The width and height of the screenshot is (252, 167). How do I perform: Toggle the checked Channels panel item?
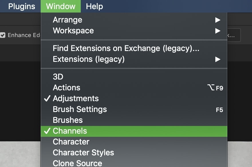(x=134, y=131)
